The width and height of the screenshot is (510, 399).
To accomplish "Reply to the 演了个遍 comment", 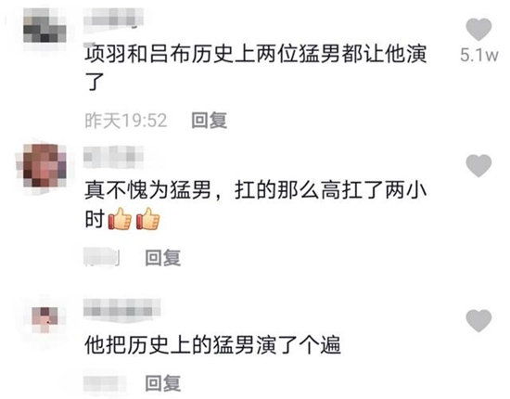I will click(x=162, y=382).
